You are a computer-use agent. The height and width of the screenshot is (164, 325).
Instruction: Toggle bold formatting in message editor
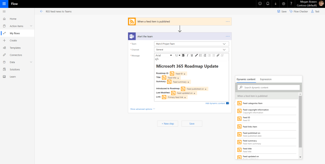[x=183, y=55]
